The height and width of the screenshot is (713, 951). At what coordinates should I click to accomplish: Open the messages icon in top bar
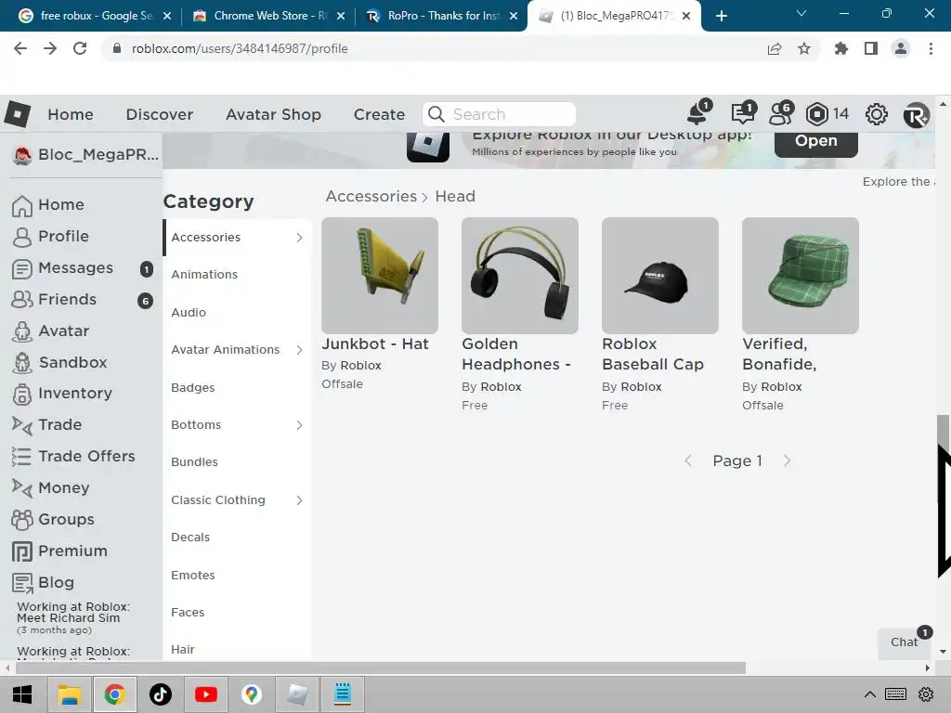743,113
